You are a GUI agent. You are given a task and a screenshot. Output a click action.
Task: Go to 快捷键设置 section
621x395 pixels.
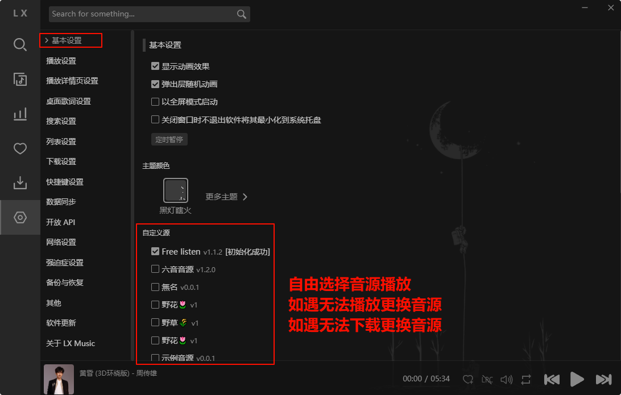(65, 182)
